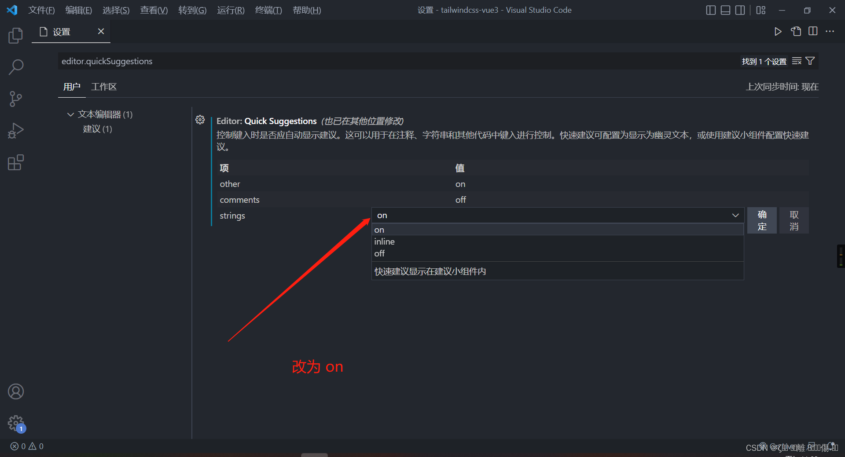Close the 设置 tab

pos(101,31)
